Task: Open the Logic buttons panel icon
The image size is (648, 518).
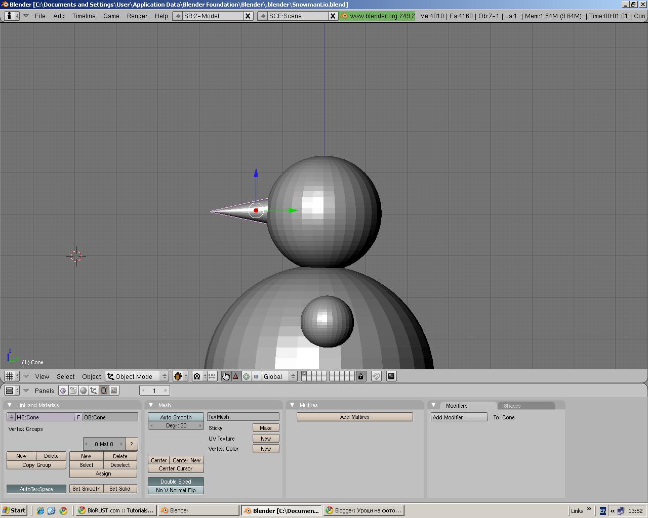Action: point(63,390)
